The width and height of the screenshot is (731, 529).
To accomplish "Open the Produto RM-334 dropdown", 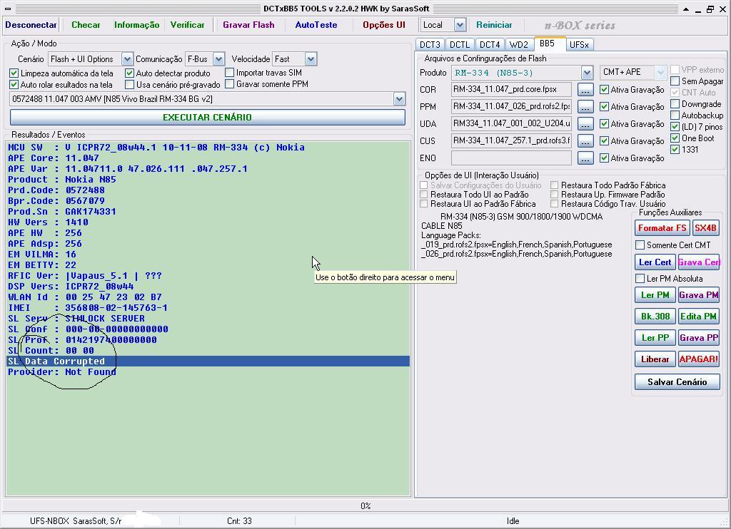I will (587, 73).
